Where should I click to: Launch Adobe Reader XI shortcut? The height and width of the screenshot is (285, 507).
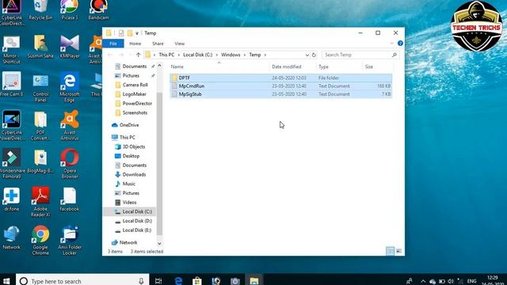40,202
